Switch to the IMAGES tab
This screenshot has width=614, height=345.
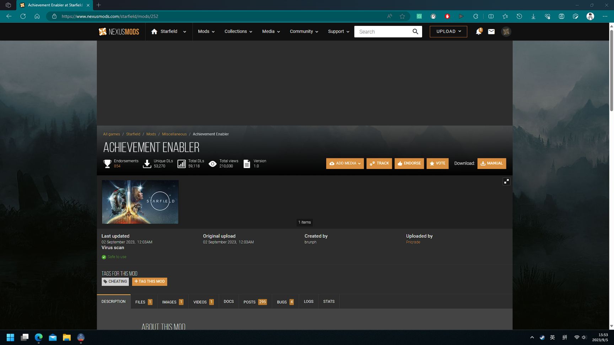(x=173, y=302)
